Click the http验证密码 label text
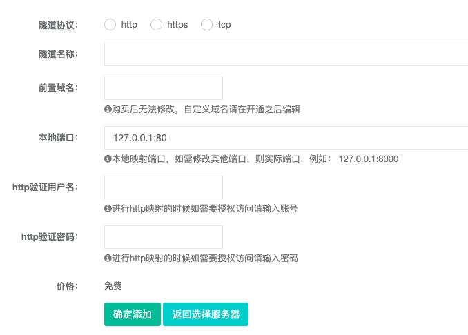Viewport: 468px width, 335px height. [49, 236]
